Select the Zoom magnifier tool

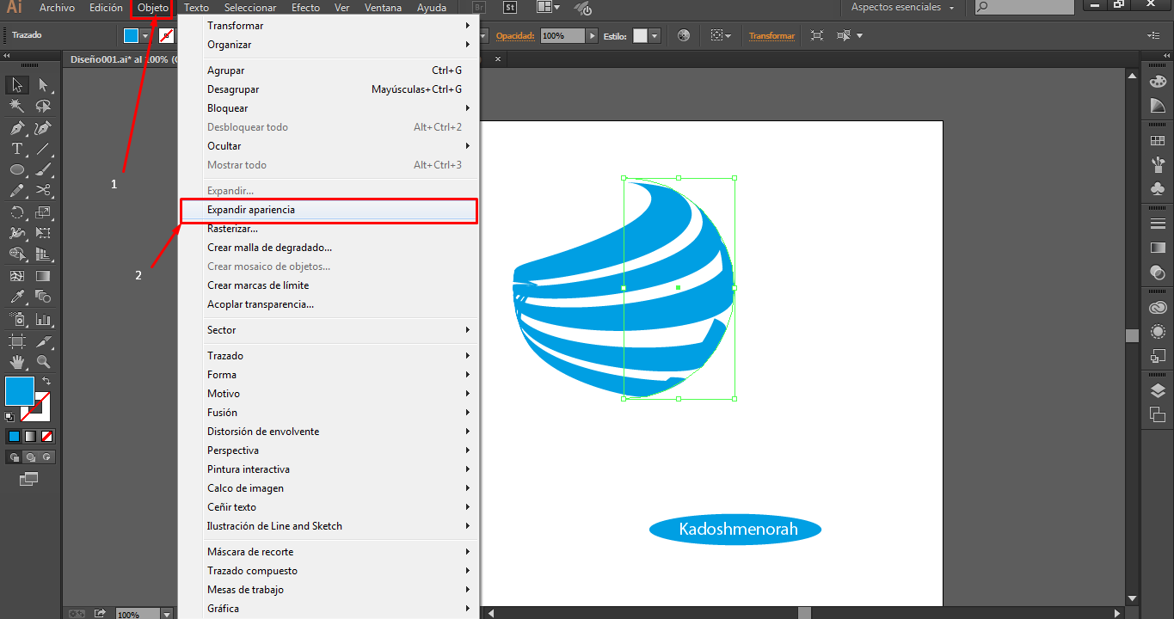[43, 362]
